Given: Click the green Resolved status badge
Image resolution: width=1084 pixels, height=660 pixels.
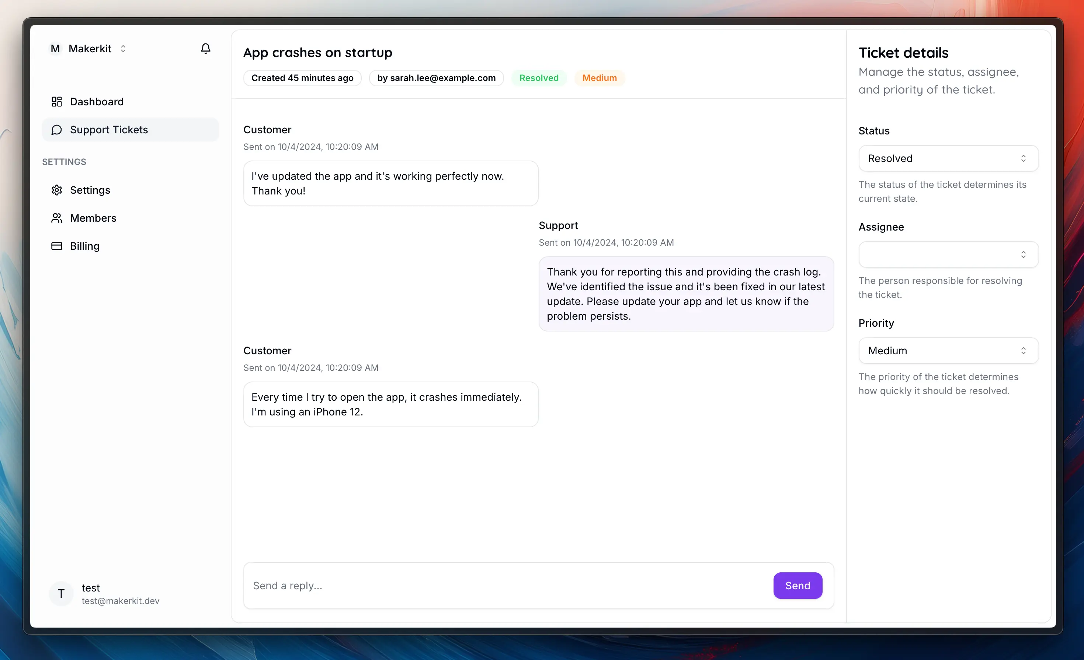Looking at the screenshot, I should pos(538,78).
